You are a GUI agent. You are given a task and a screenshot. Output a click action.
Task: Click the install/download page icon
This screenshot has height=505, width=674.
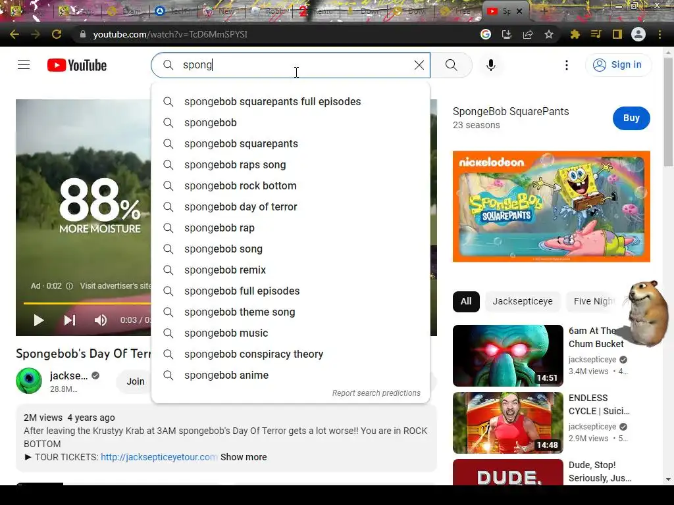pyautogui.click(x=507, y=34)
